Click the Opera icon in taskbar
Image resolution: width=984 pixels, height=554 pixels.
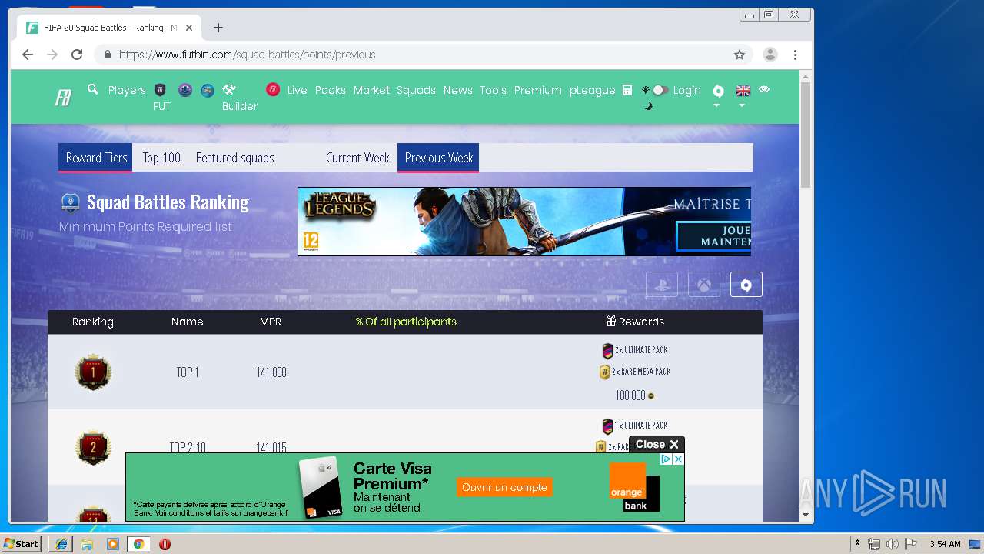coord(165,544)
